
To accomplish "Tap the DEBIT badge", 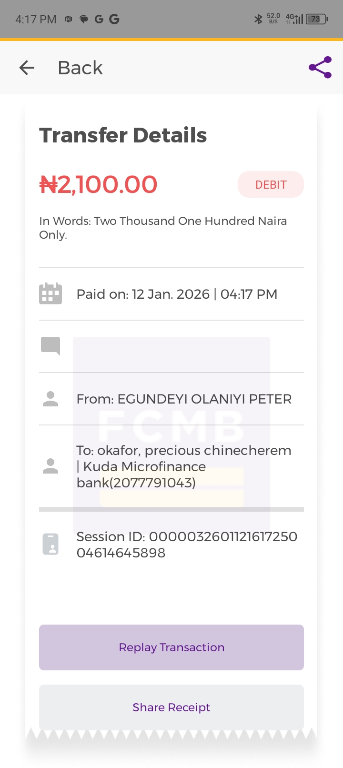I will [271, 184].
